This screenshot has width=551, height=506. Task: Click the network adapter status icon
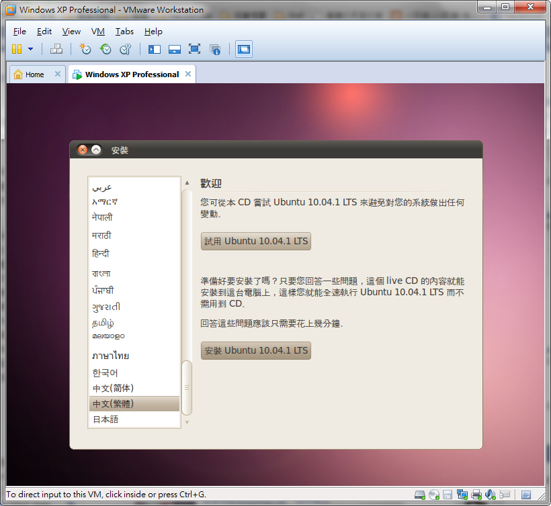462,495
